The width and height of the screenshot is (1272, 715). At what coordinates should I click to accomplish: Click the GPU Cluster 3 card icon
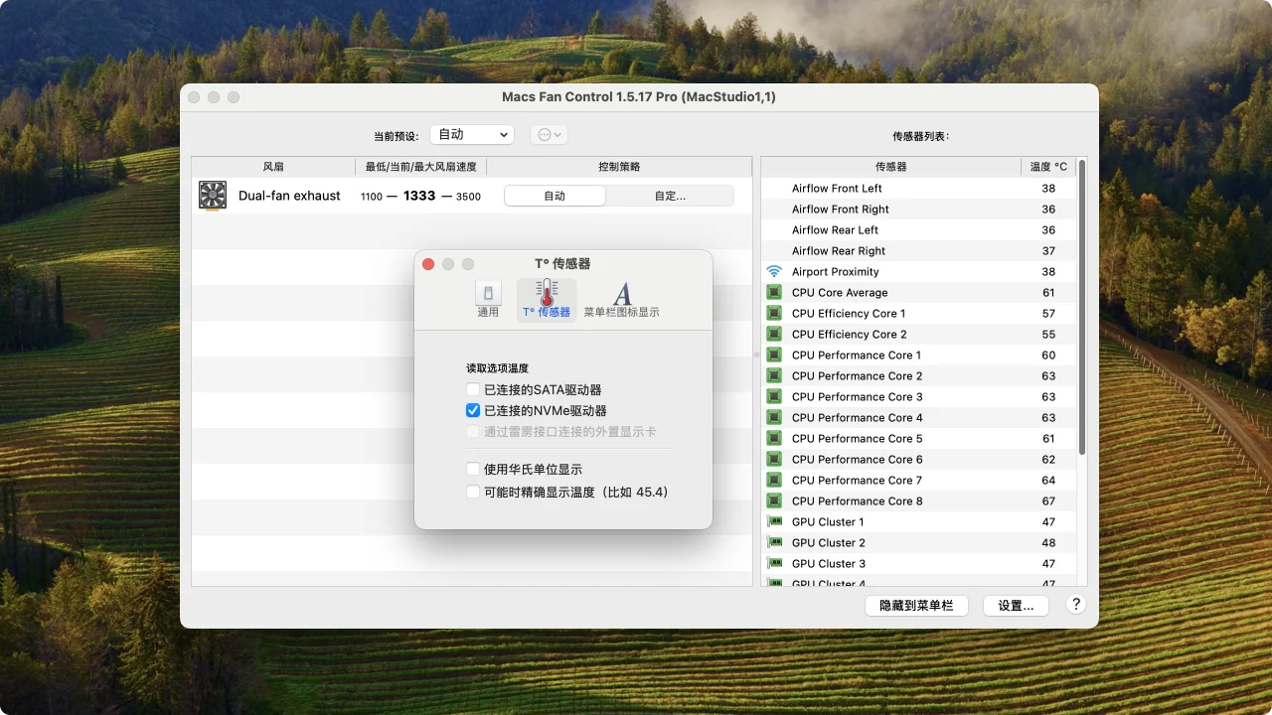pyautogui.click(x=774, y=564)
